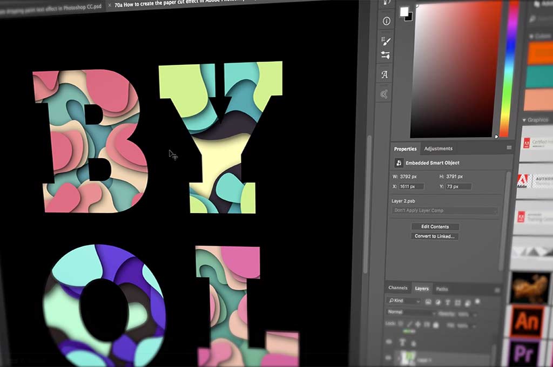Switch to the Adjustments tab
The image size is (553, 367).
[438, 149]
